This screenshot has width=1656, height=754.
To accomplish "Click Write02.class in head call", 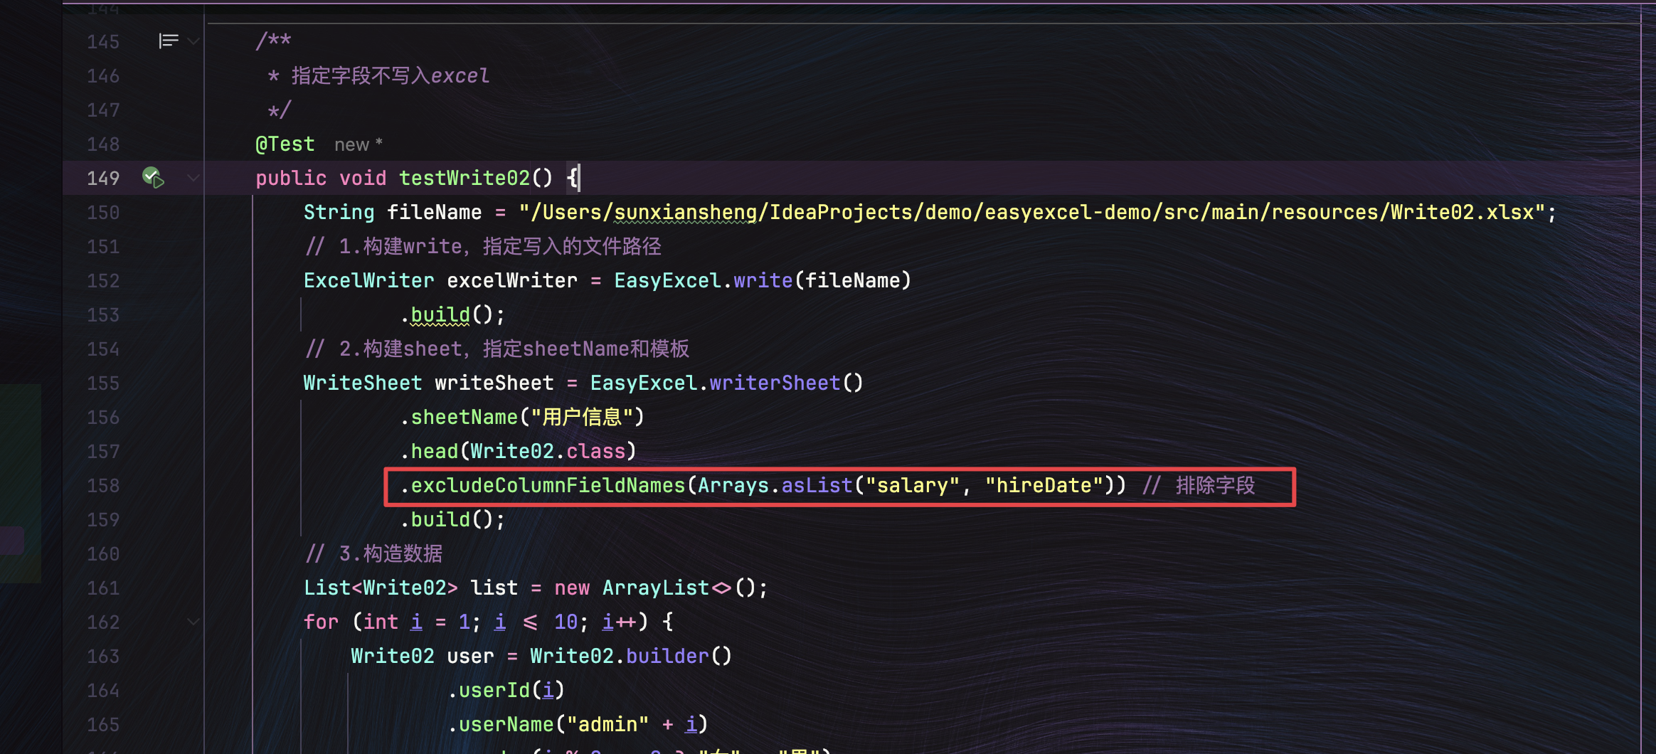I will click(548, 451).
